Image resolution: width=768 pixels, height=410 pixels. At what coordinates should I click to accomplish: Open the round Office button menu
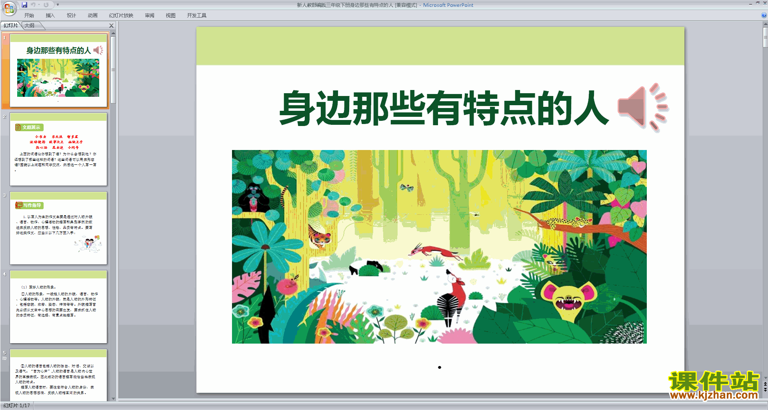9,8
